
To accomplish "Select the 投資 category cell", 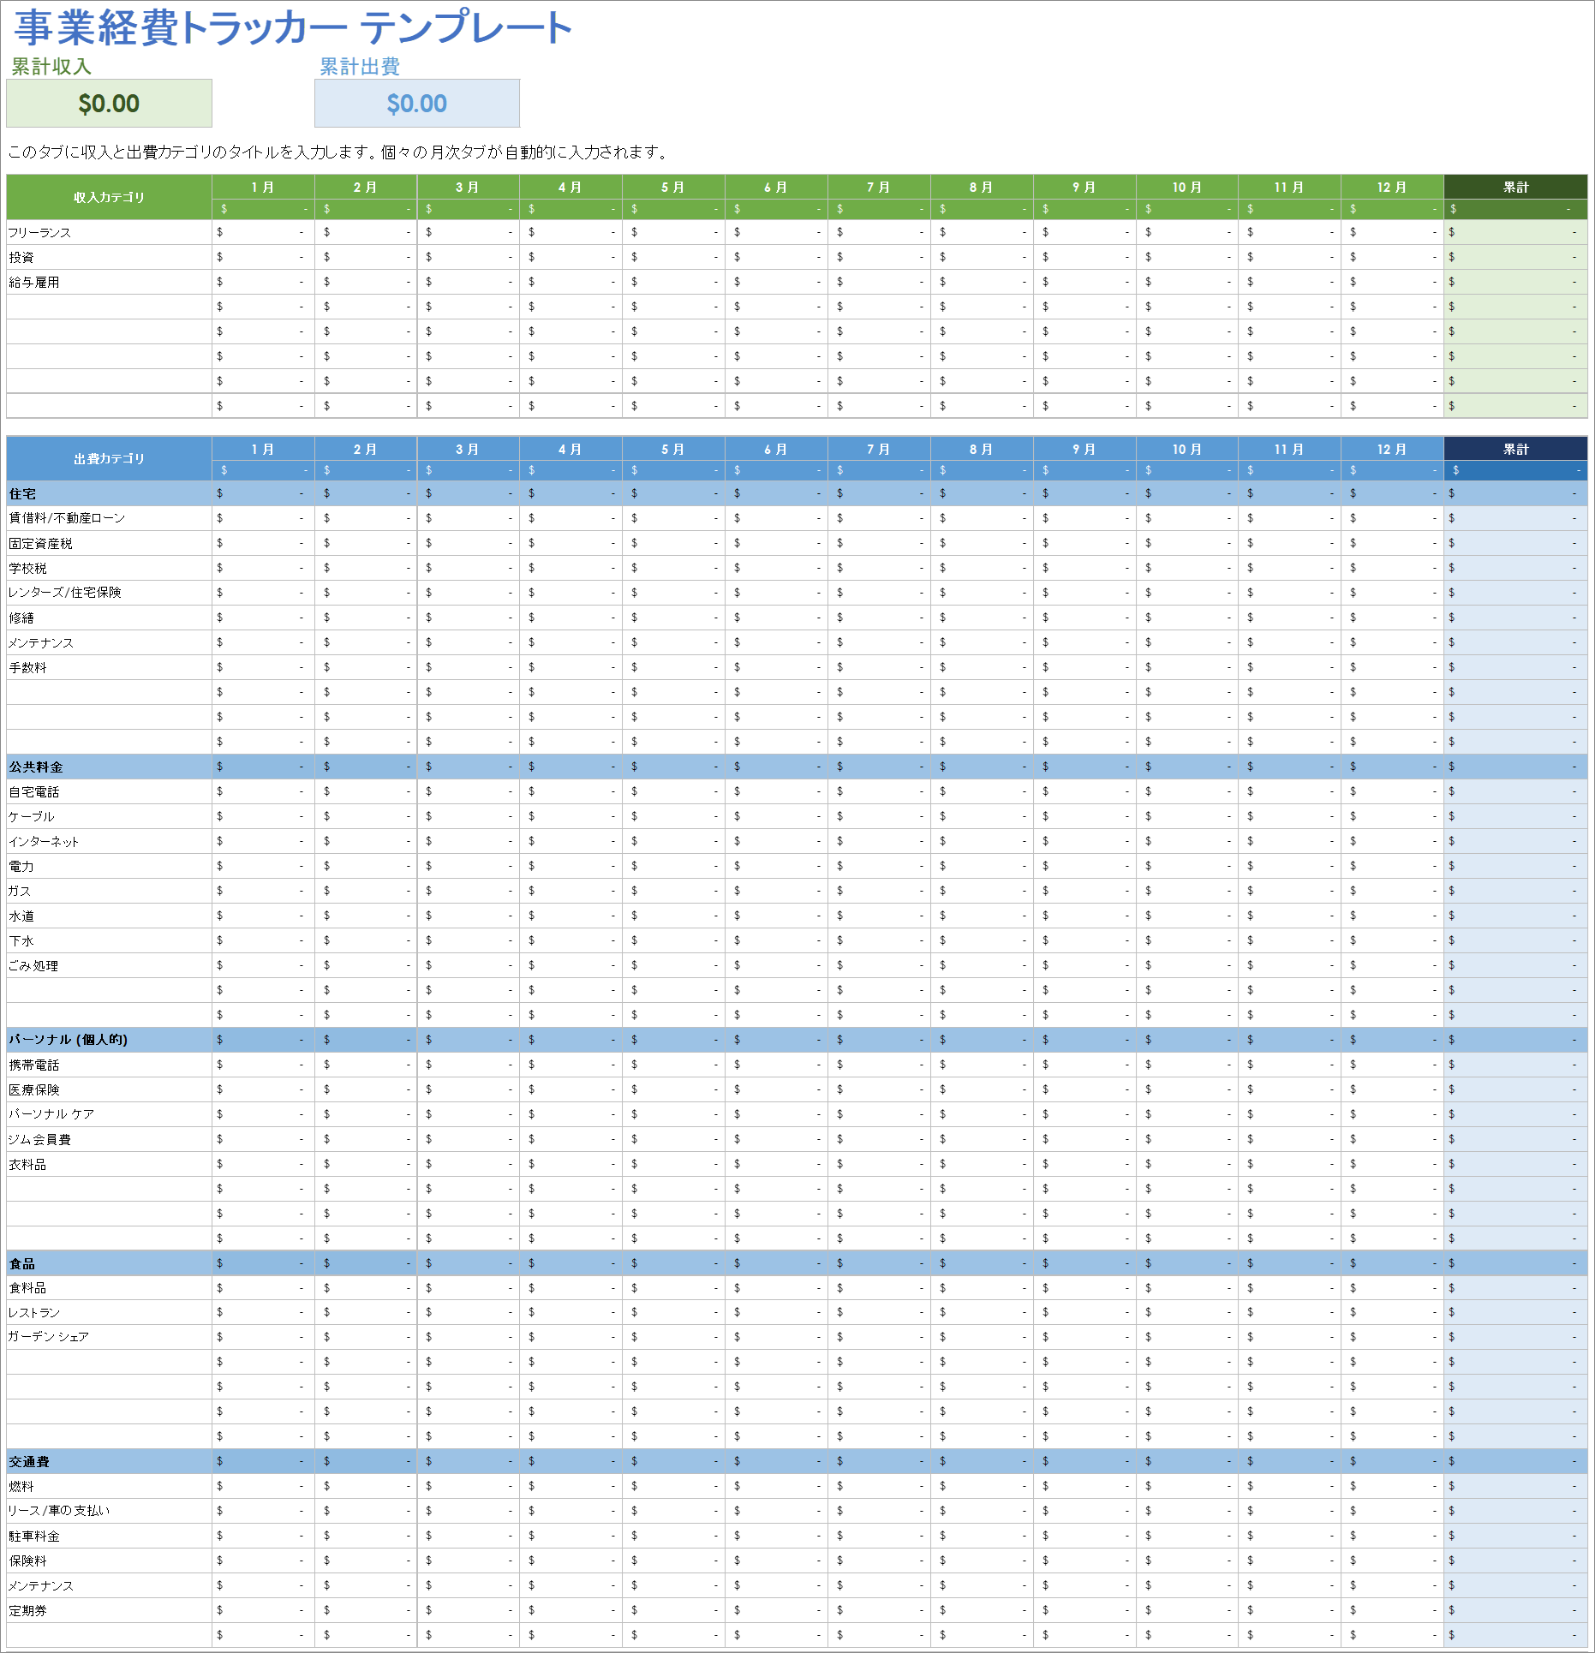I will pos(109,257).
